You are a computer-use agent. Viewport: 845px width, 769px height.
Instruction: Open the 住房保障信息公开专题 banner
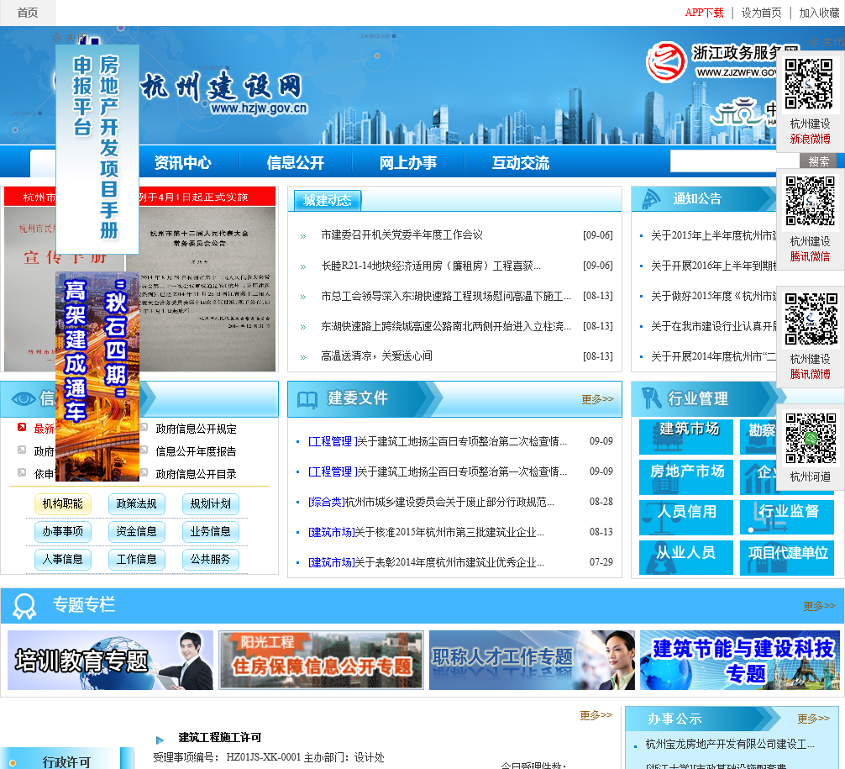[321, 660]
